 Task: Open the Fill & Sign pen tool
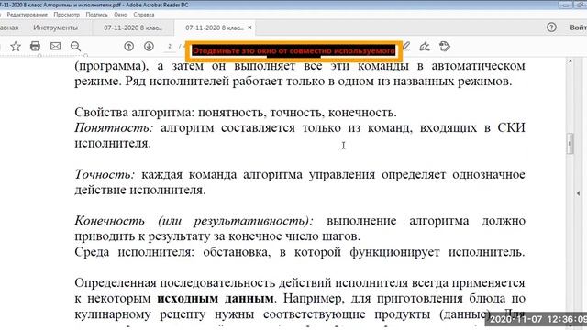click(424, 47)
